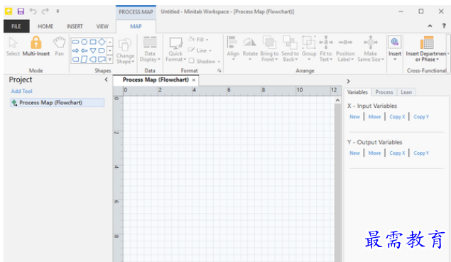This screenshot has width=451, height=262.
Task: Collapse the ribbon with the caret
Action: (x=430, y=26)
